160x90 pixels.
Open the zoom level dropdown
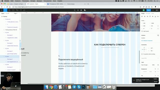(x=157, y=10)
